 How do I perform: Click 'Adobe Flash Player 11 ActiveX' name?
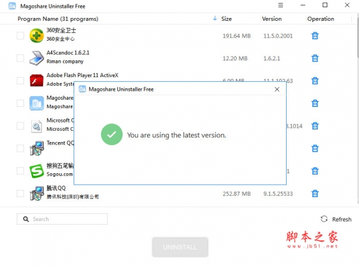83,75
